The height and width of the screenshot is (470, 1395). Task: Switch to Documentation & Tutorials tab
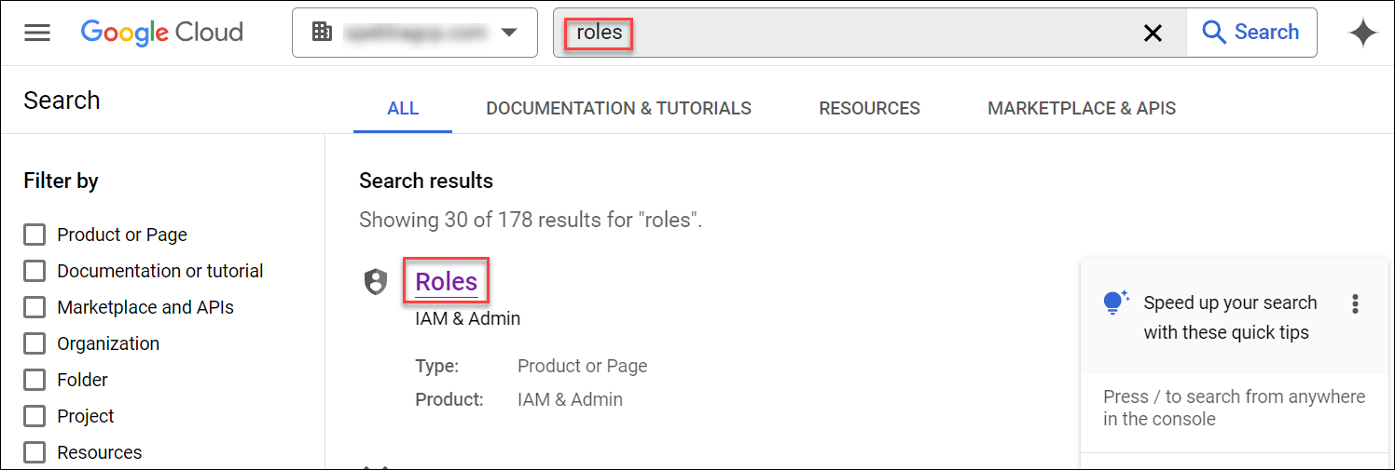(x=618, y=109)
